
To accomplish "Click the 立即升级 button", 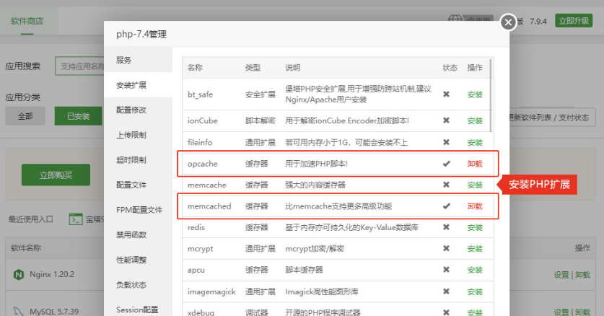I will (x=574, y=21).
